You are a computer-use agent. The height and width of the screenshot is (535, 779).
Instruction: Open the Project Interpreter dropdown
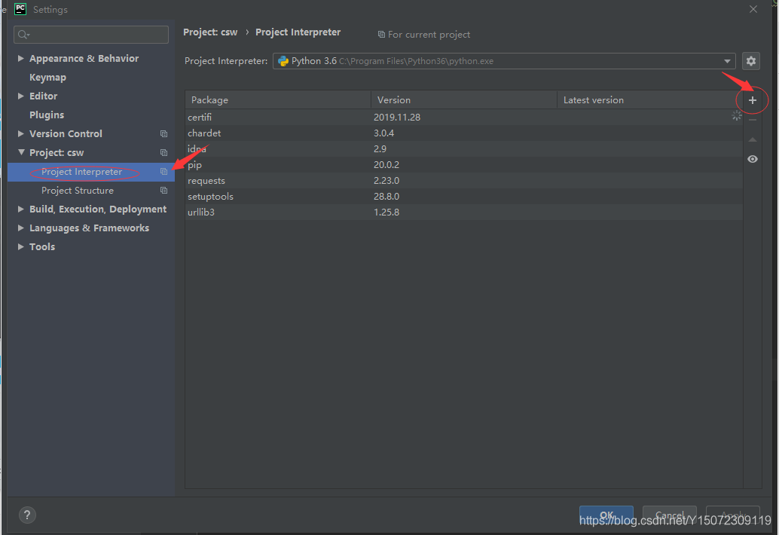[727, 61]
